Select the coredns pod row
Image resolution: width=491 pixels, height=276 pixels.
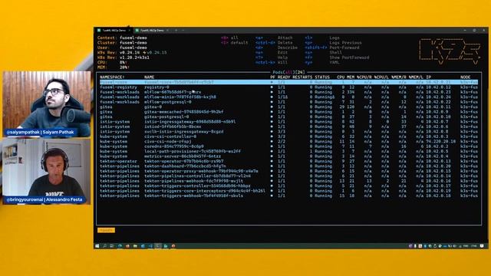(x=288, y=146)
